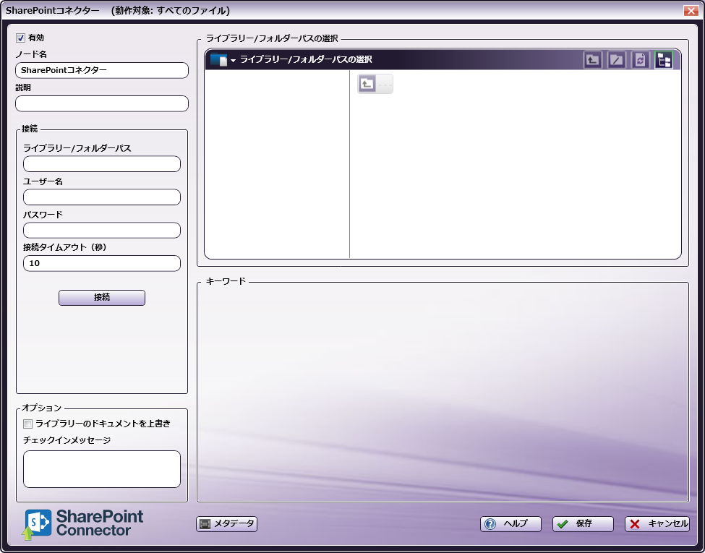705x553 pixels.
Task: Enable ライブラリーのドキュメントを上書き checkbox
Action: tap(28, 424)
